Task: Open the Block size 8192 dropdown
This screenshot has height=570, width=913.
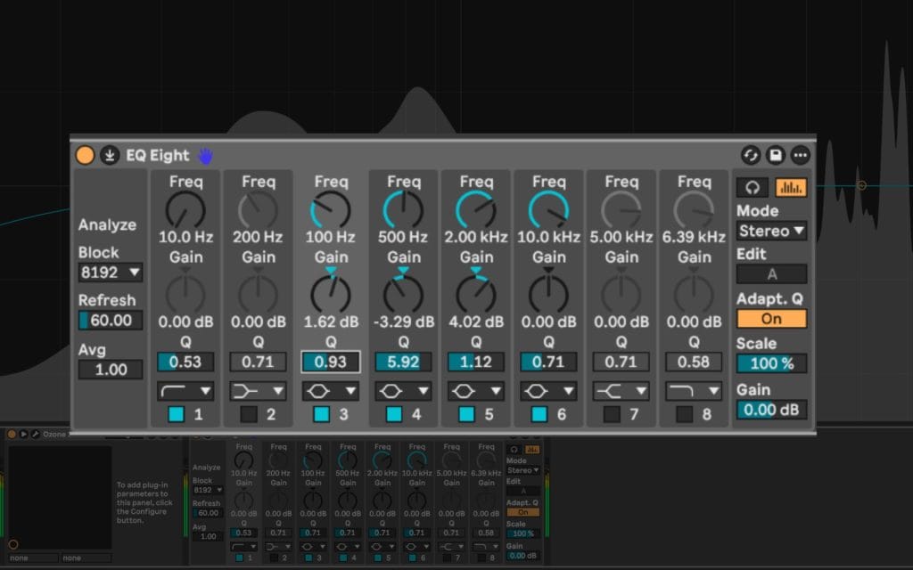Action: click(111, 272)
